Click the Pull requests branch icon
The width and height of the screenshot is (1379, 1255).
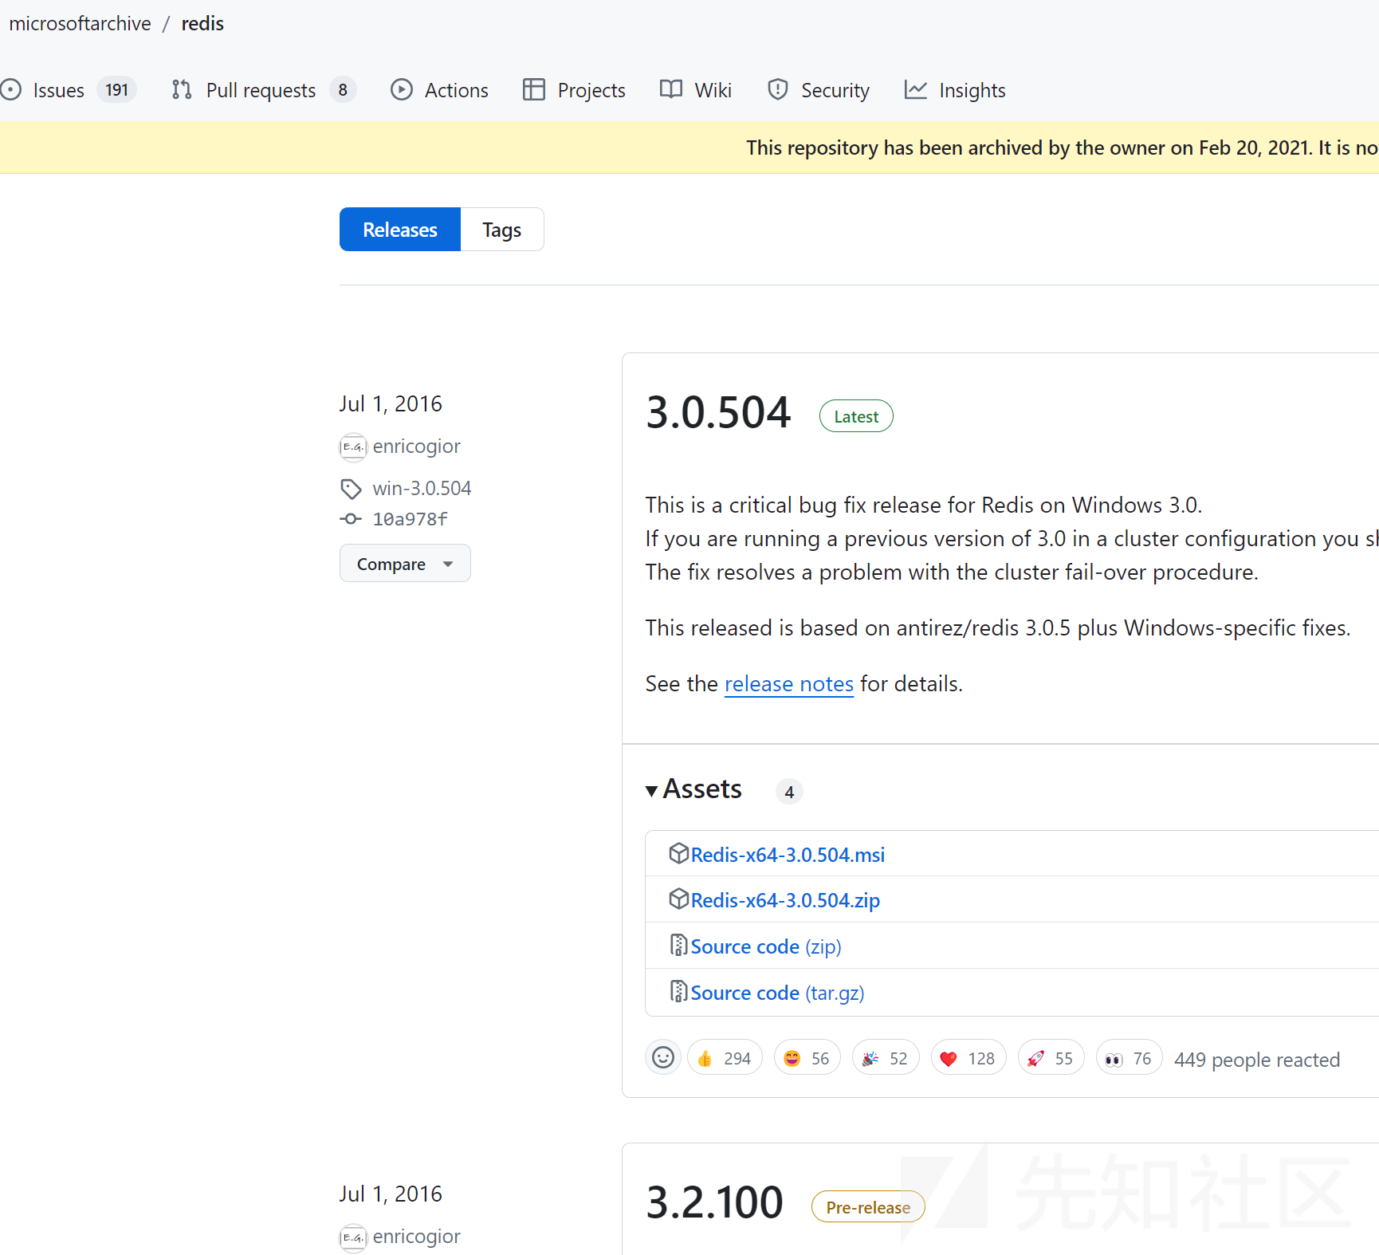point(182,89)
